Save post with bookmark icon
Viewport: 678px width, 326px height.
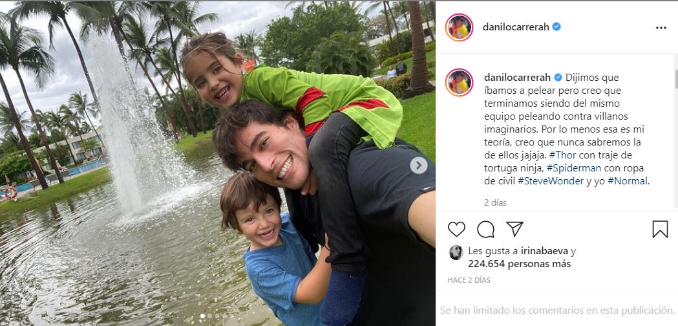[x=660, y=230]
